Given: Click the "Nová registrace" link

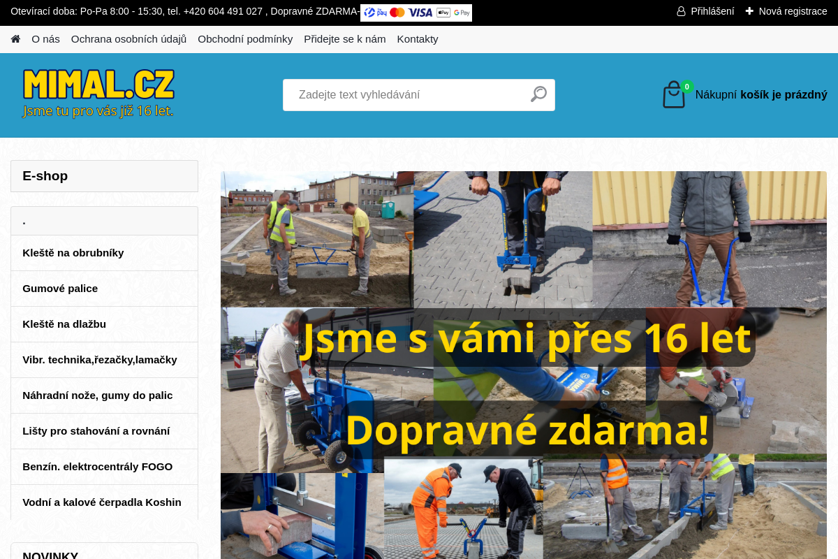Looking at the screenshot, I should pos(793,10).
